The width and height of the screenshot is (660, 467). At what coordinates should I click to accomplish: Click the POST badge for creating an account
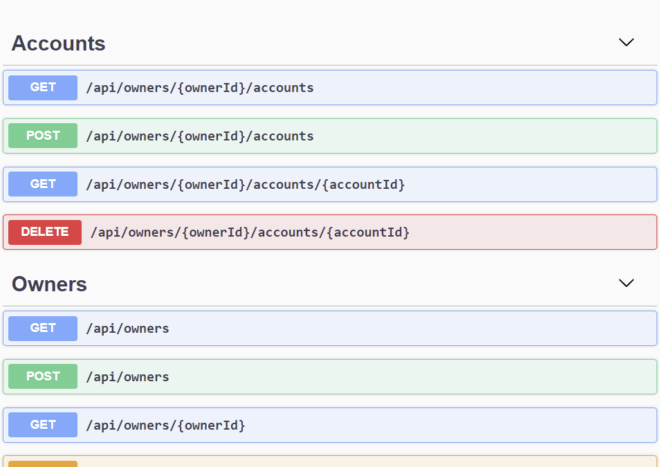[x=43, y=136]
